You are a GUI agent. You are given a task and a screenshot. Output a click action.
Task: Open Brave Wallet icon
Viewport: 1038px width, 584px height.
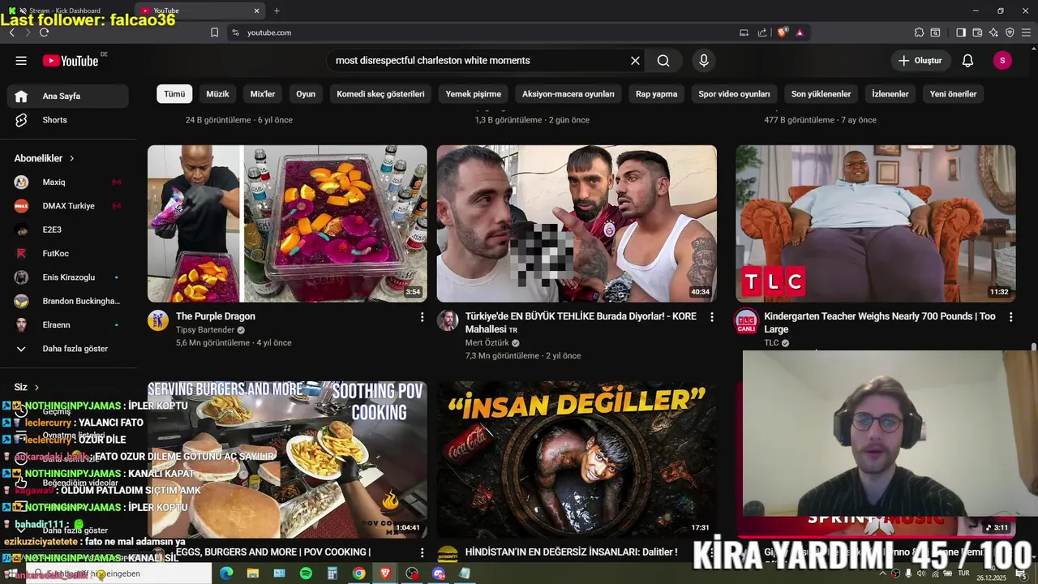coord(977,32)
